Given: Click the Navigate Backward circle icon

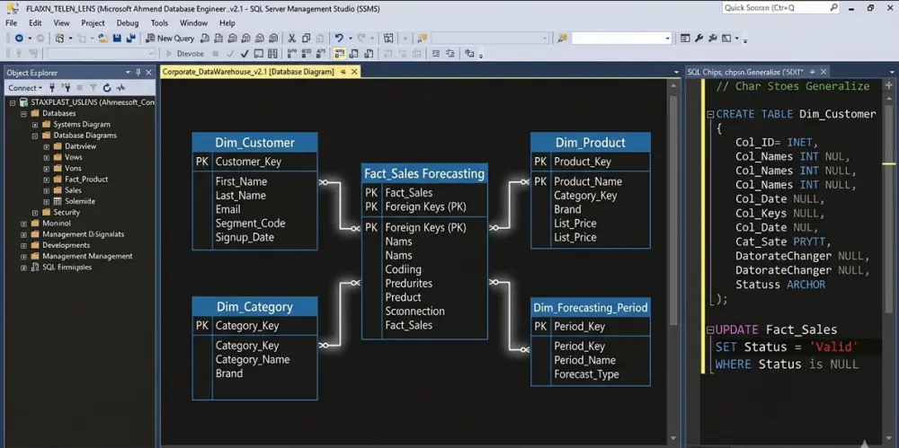Looking at the screenshot, I should coord(19,39).
